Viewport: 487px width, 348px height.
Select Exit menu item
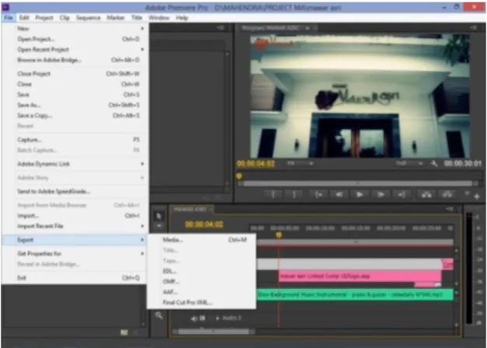75,278
